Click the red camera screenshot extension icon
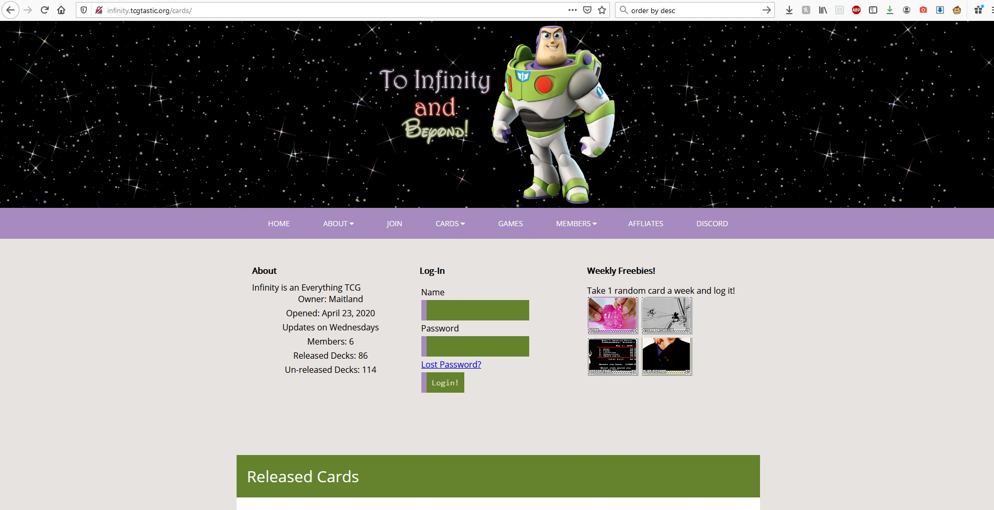The height and width of the screenshot is (510, 994). pyautogui.click(x=923, y=10)
